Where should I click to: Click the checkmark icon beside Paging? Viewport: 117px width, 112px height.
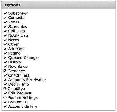[x=5, y=53]
